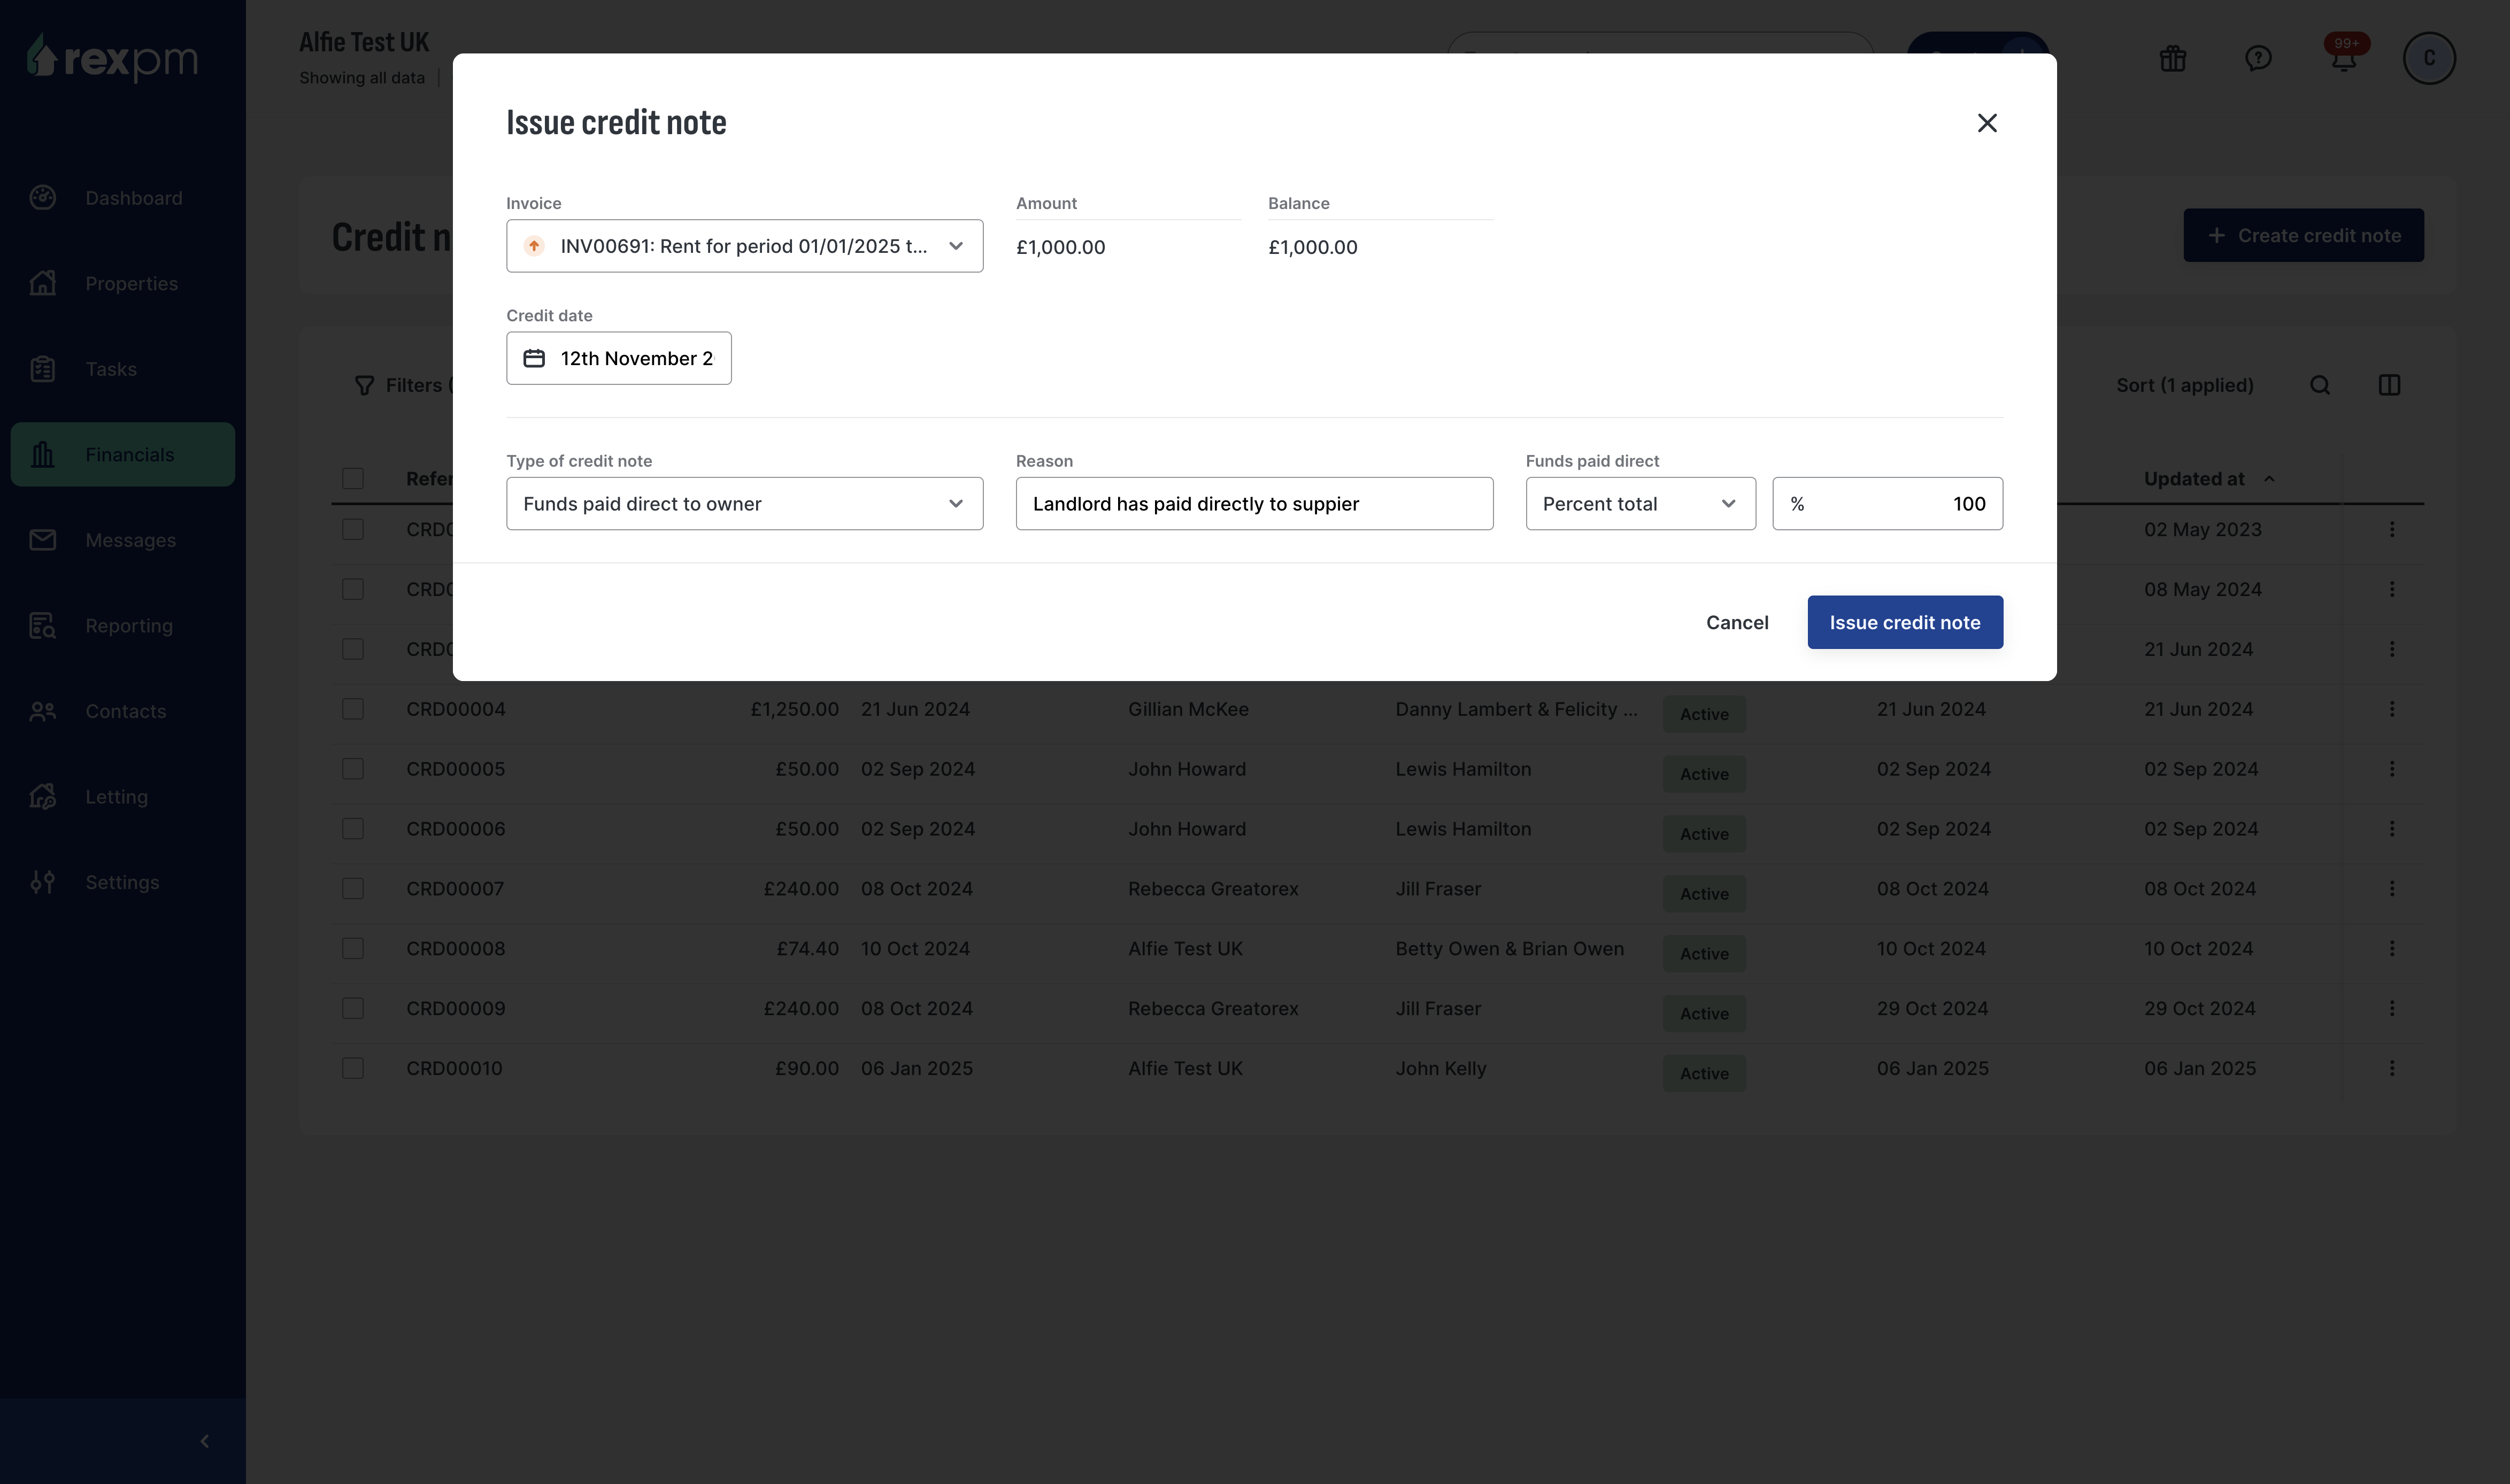
Task: Select the checkbox for CRD00005
Action: click(353, 769)
